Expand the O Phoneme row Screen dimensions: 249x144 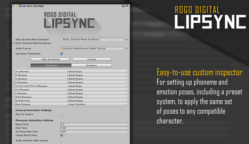coord(72,82)
